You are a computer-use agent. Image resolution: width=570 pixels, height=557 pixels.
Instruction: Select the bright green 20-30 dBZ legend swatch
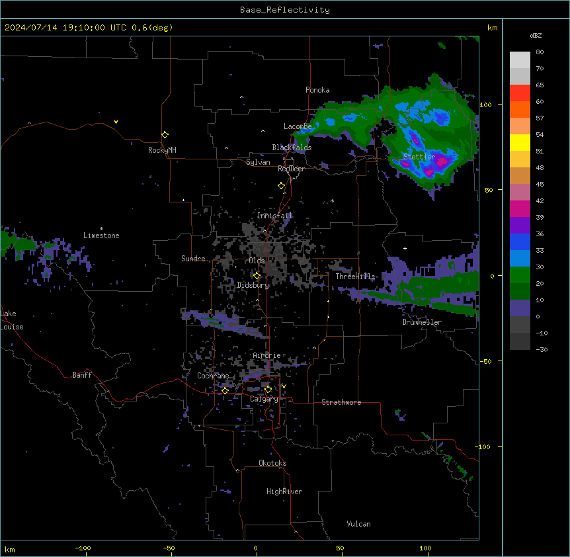click(x=520, y=275)
